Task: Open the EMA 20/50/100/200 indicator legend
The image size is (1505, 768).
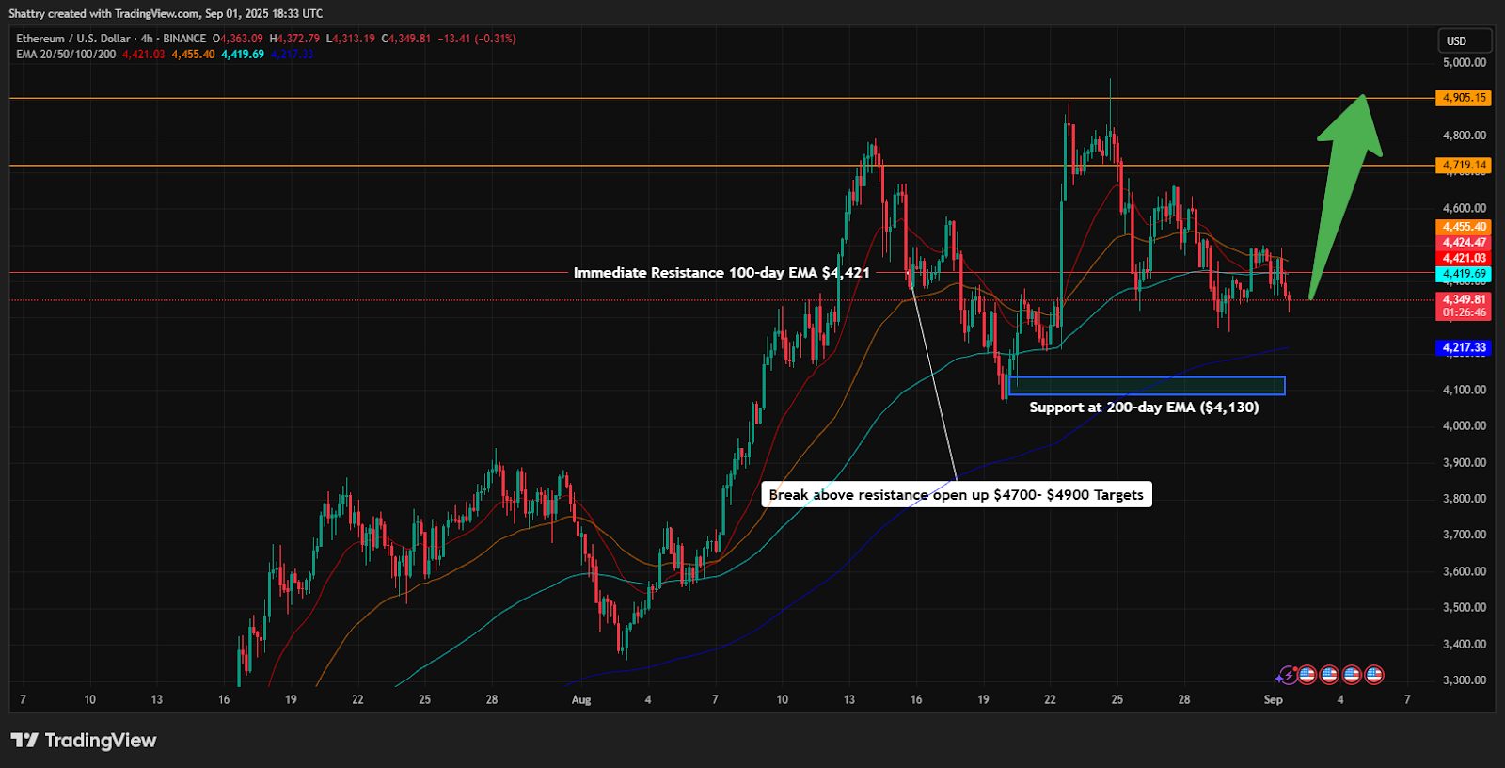Action: 66,55
